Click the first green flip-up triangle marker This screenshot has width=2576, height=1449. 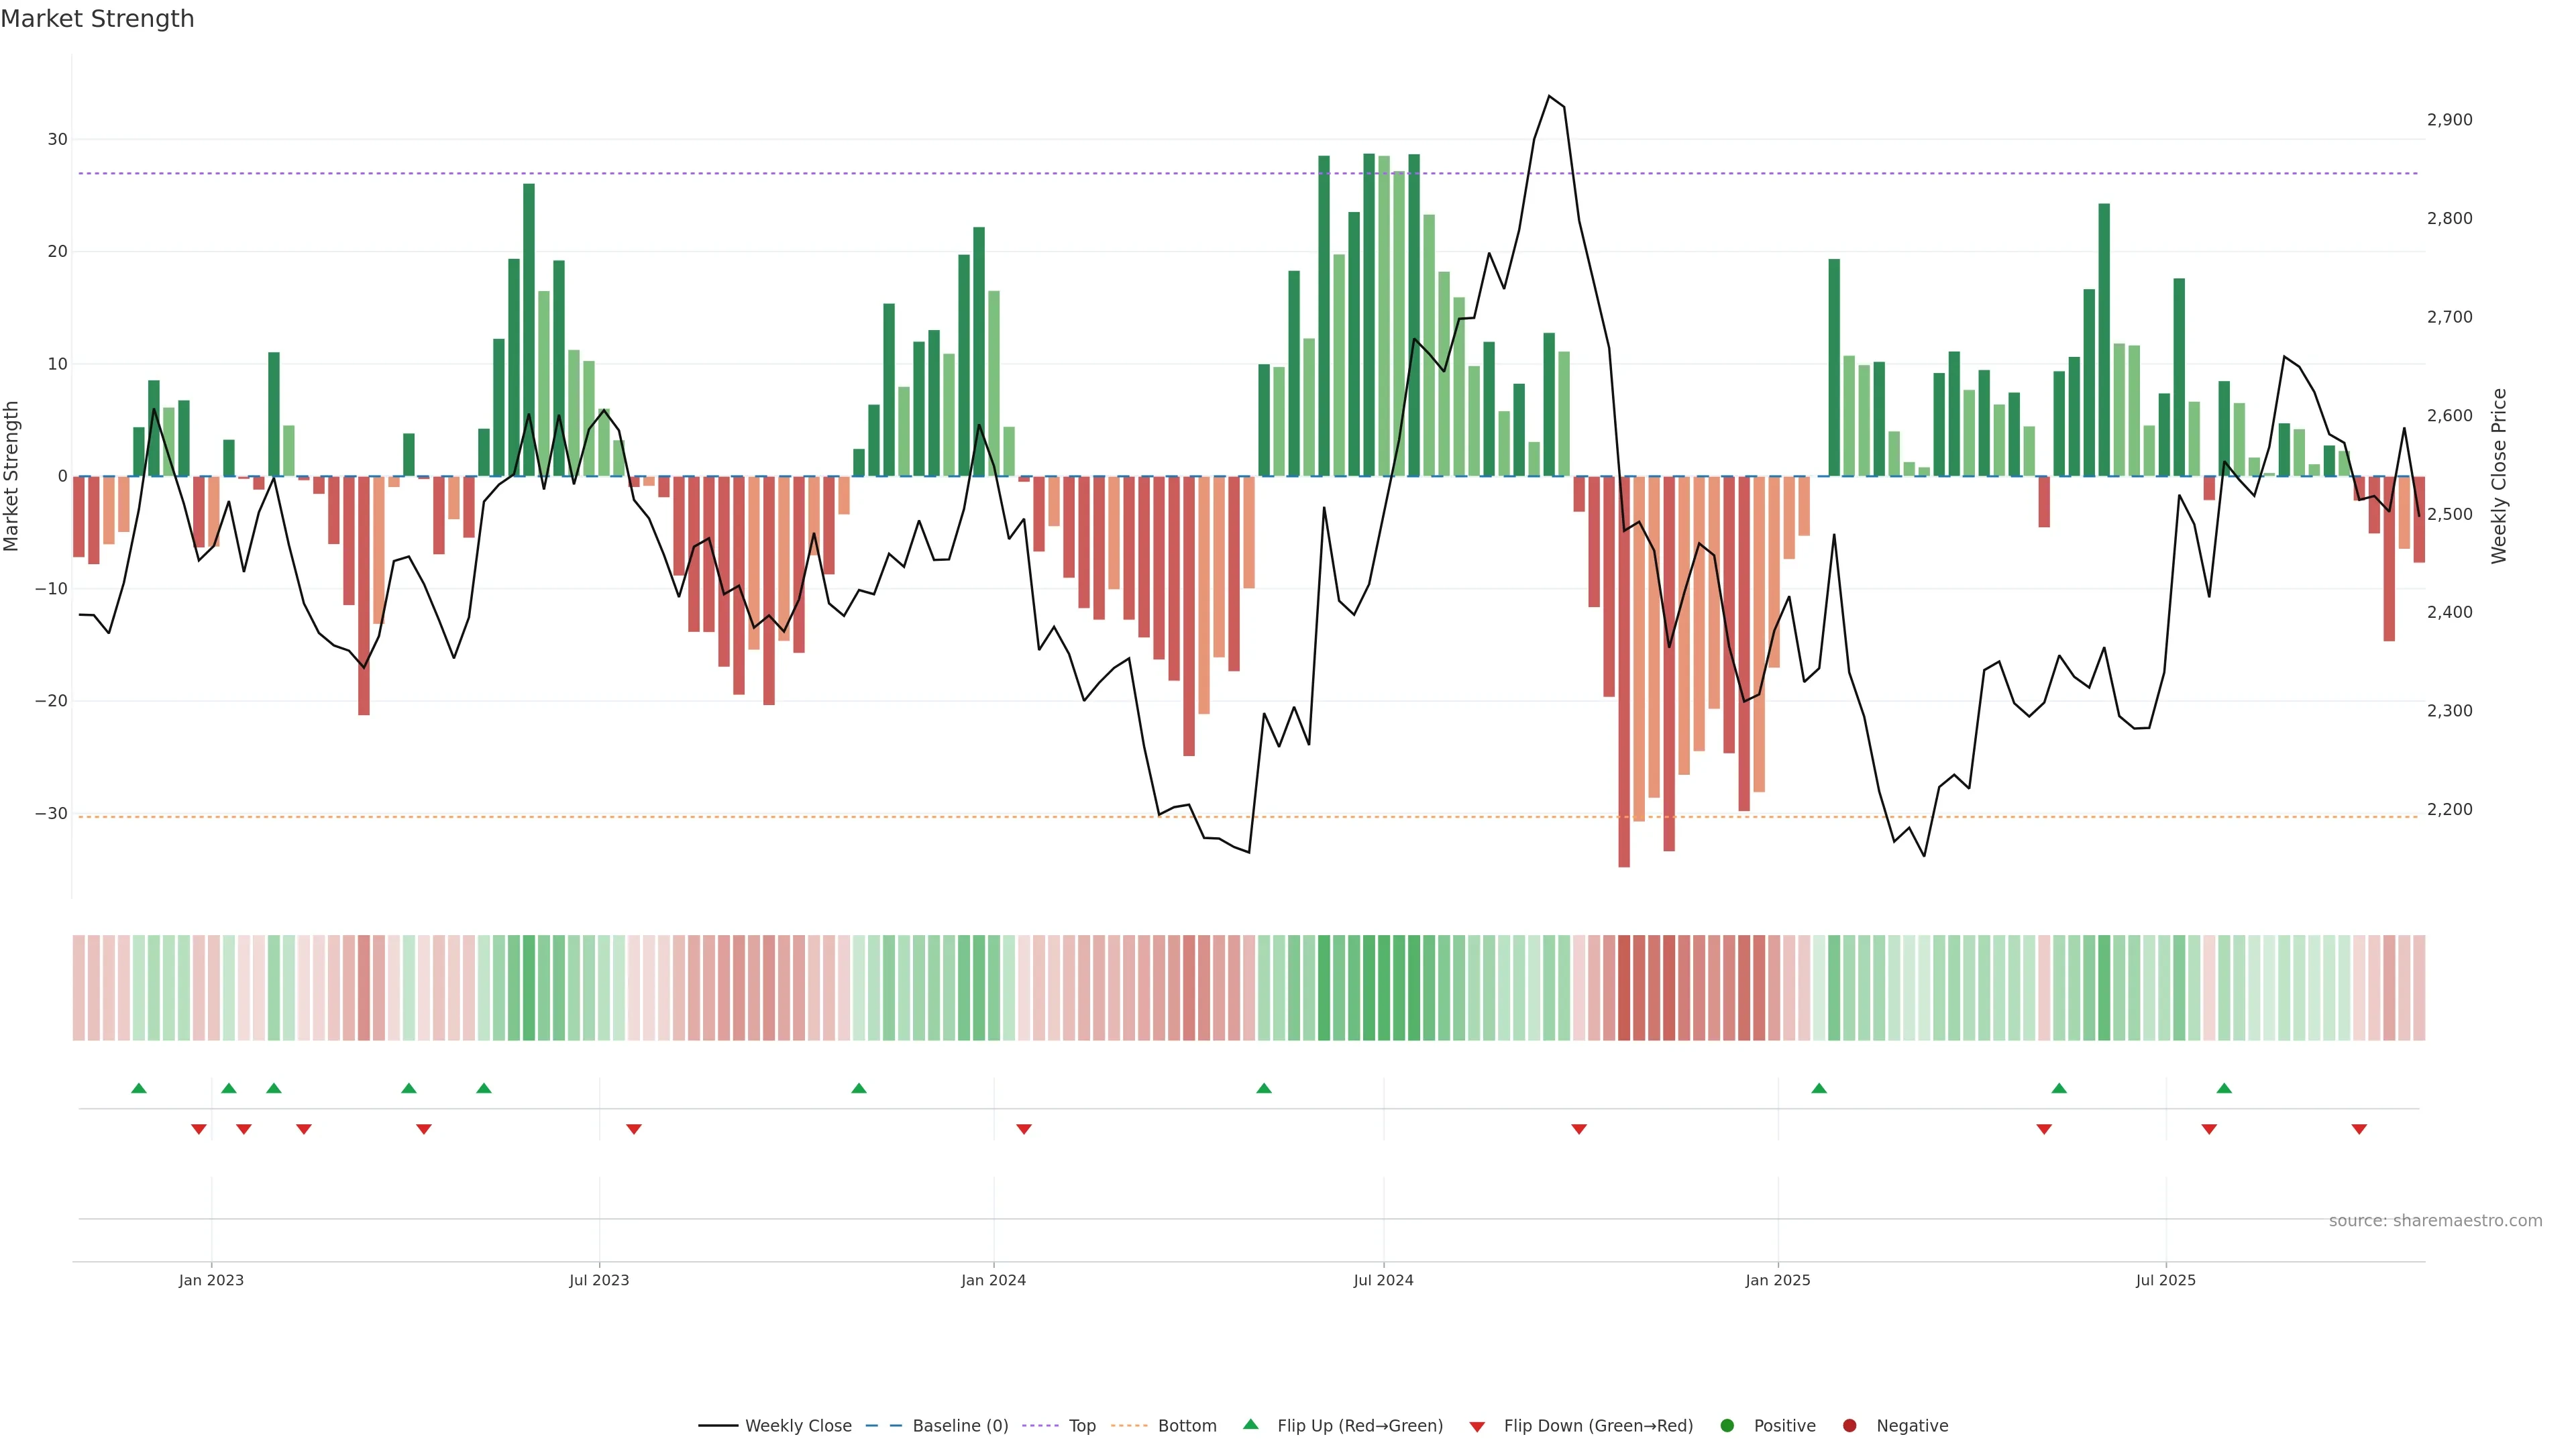[139, 1088]
